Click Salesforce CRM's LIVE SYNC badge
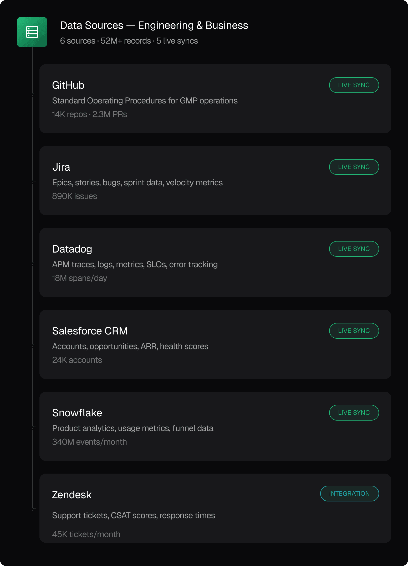The height and width of the screenshot is (566, 408). (x=354, y=331)
